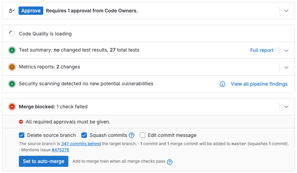This screenshot has width=297, height=173.
Task: Click the orange Metrics reports warning icon
Action: coord(12,67)
